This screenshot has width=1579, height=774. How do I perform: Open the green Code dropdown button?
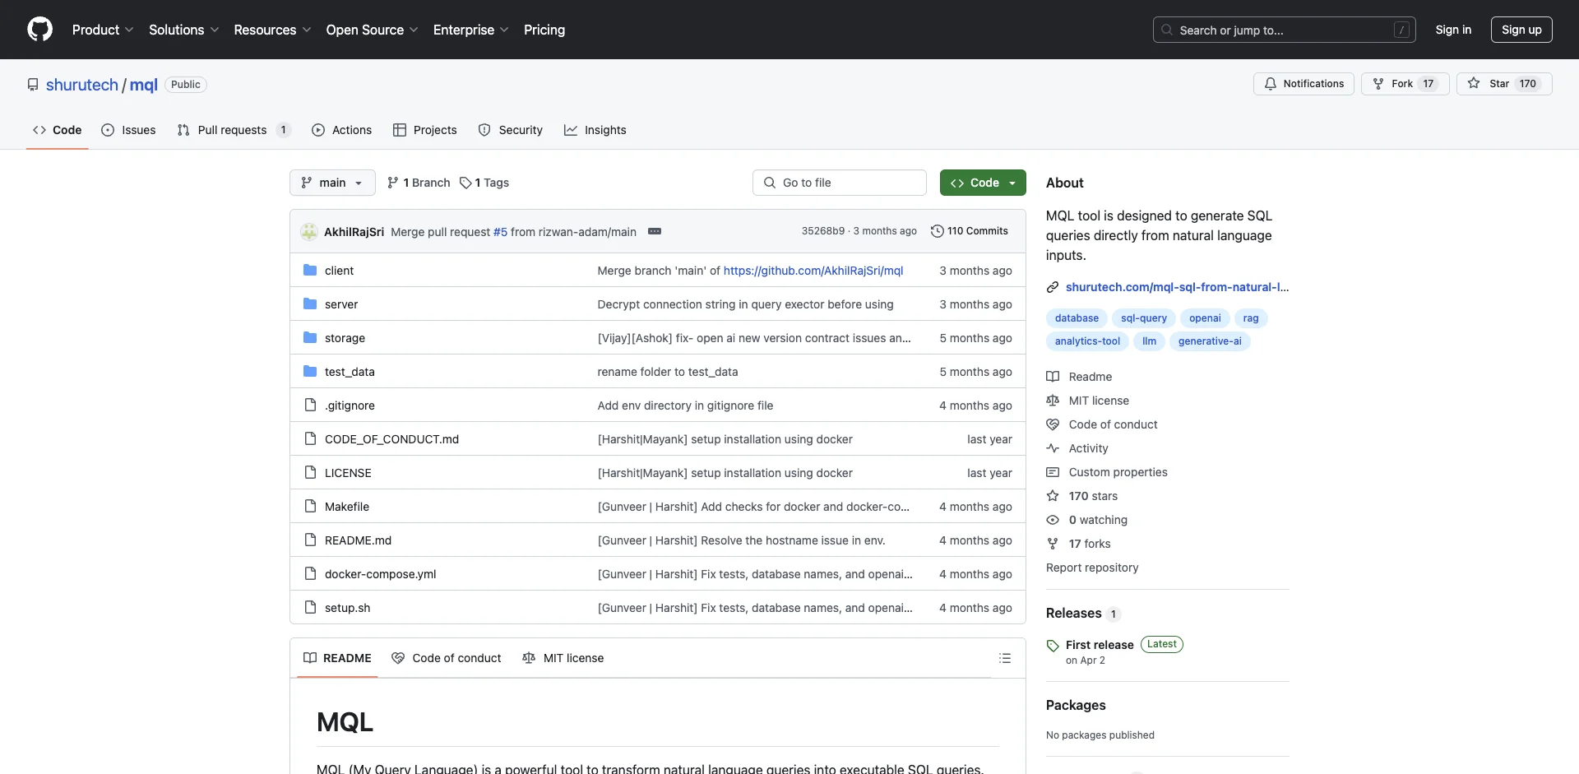pos(983,183)
